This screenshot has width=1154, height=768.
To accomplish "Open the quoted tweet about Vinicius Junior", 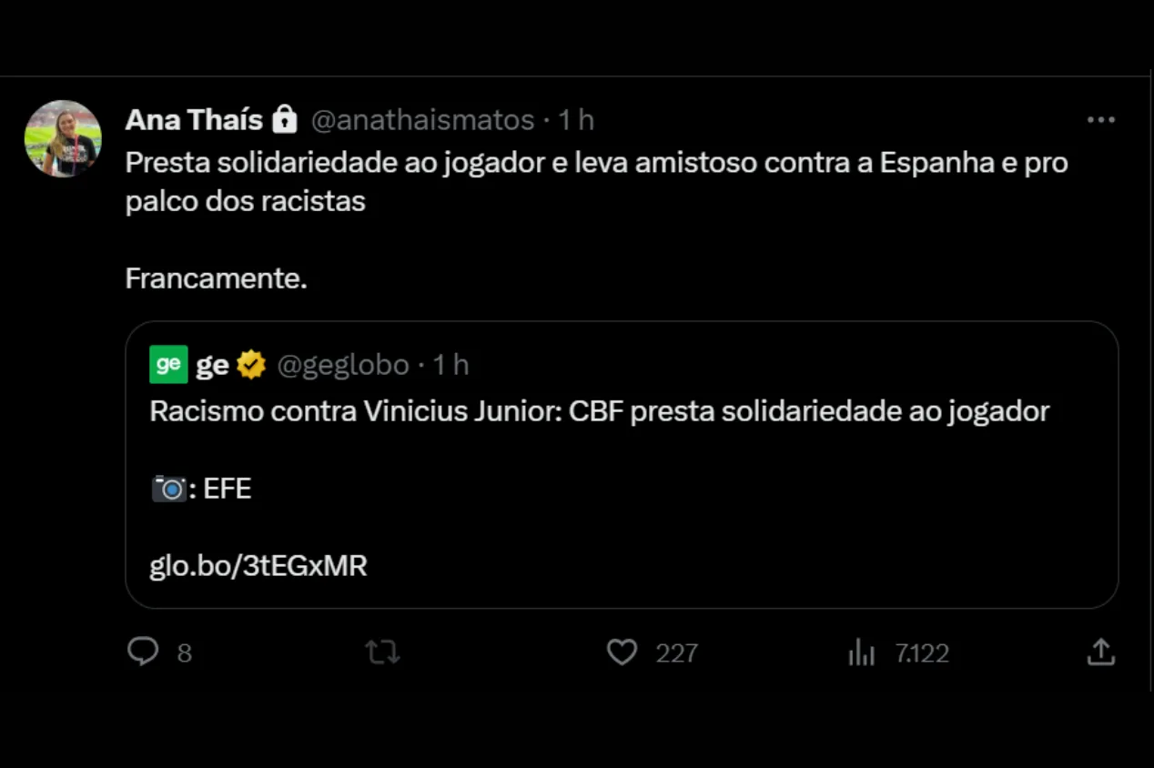I will click(x=637, y=455).
